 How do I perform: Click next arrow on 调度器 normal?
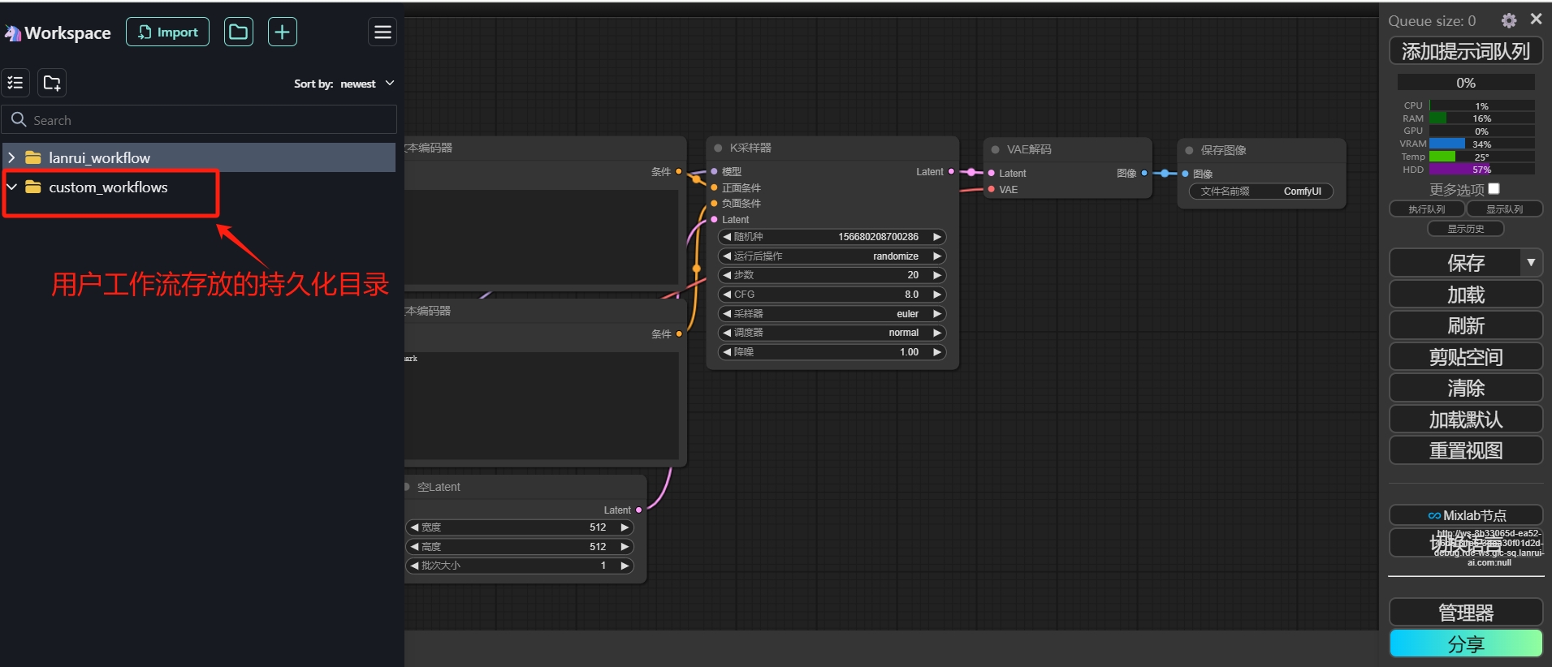pyautogui.click(x=937, y=333)
